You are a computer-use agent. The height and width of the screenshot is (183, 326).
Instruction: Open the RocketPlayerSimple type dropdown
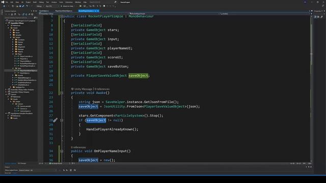(x=174, y=14)
